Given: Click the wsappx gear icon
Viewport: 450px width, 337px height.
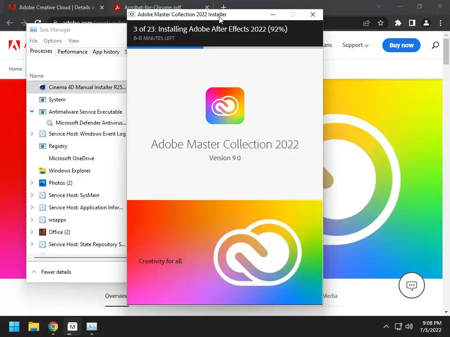Looking at the screenshot, I should click(43, 220).
